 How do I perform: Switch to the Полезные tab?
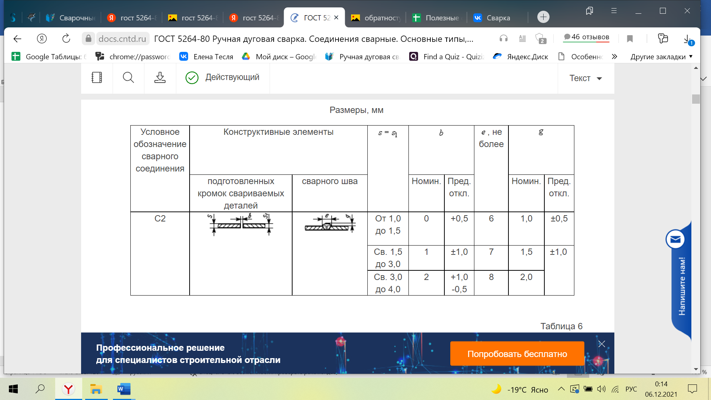point(436,18)
